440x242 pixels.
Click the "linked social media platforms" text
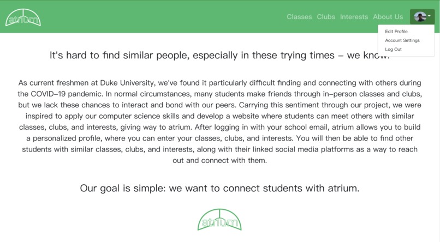click(x=303, y=149)
